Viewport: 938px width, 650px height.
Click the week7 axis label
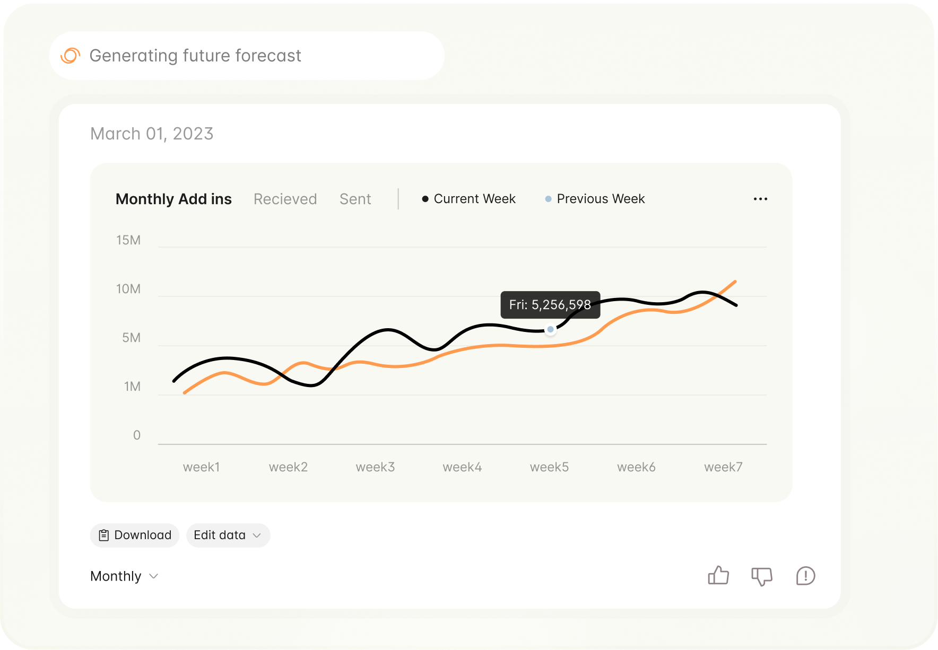723,467
